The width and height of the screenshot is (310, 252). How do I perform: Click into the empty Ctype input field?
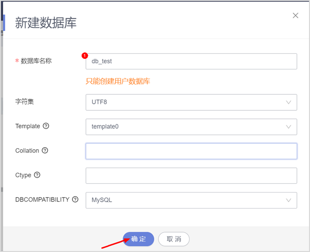tap(191, 176)
